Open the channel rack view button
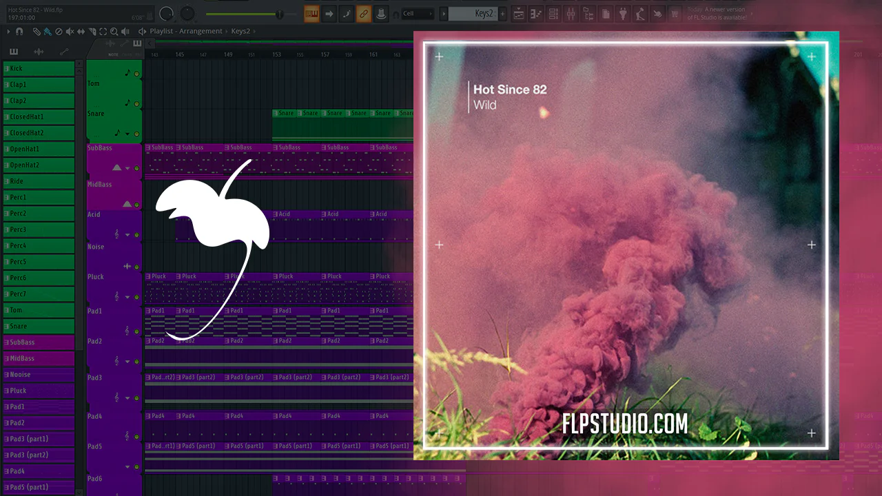Image resolution: width=882 pixels, height=496 pixels. tap(553, 14)
